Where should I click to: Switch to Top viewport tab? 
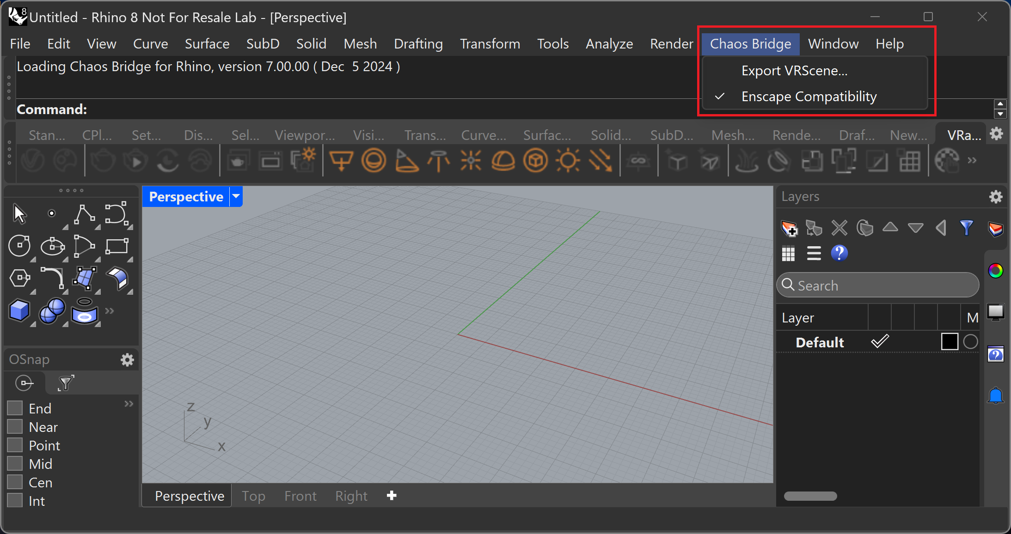[x=253, y=496]
